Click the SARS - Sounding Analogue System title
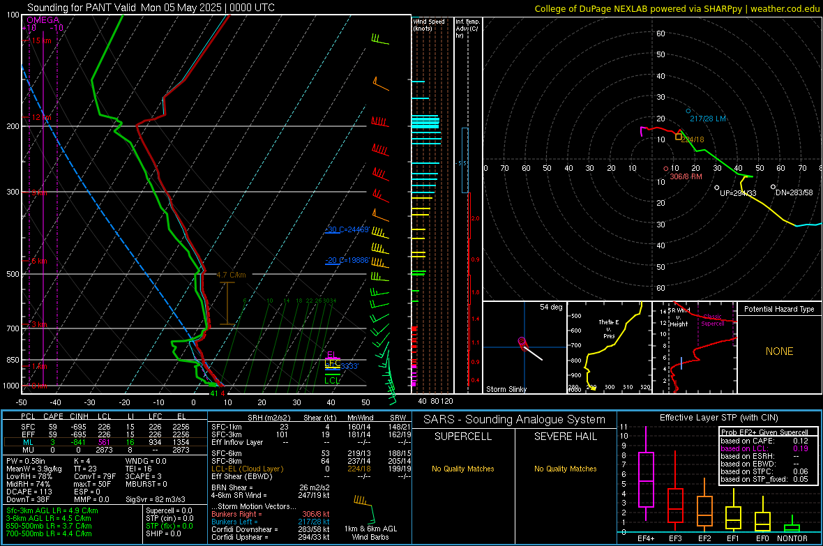The height and width of the screenshot is (546, 823). point(514,420)
